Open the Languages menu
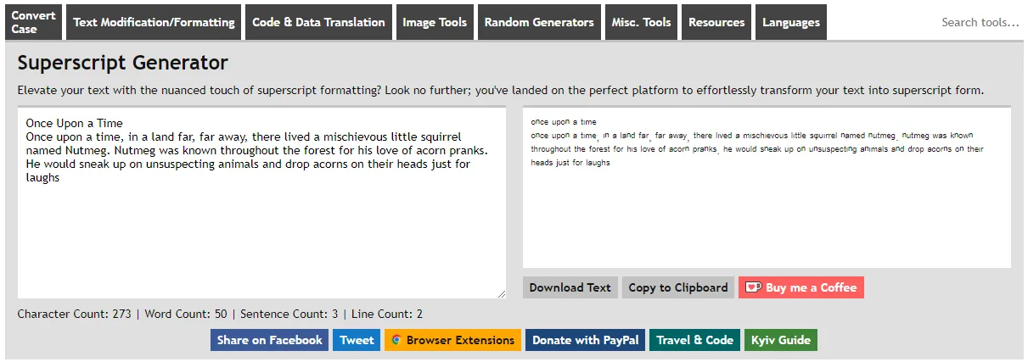The width and height of the screenshot is (1028, 362). tap(791, 22)
